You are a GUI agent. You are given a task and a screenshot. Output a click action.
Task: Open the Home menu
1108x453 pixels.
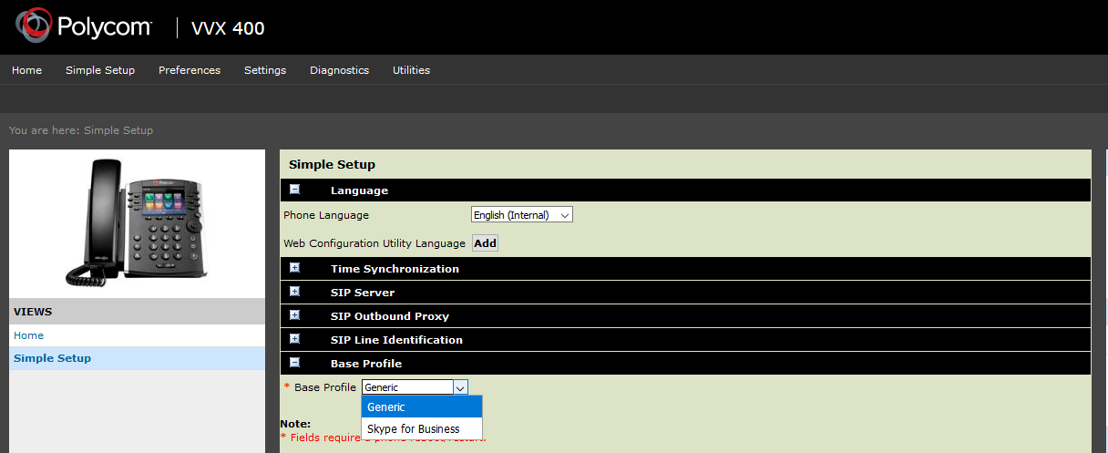pos(26,70)
